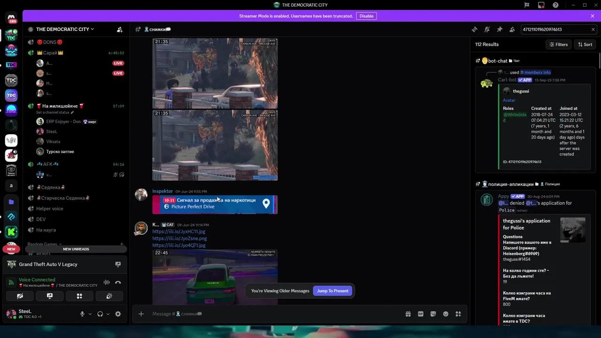
Task: Click the invite members icon beside server name
Action: [120, 29]
